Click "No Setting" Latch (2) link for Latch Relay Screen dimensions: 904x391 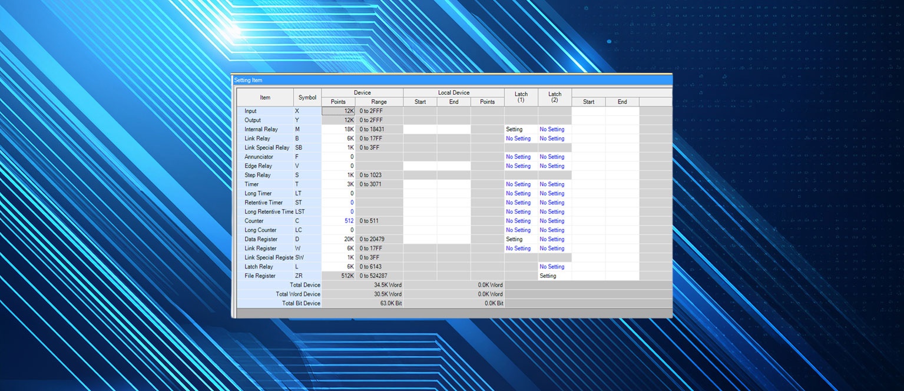coord(552,266)
